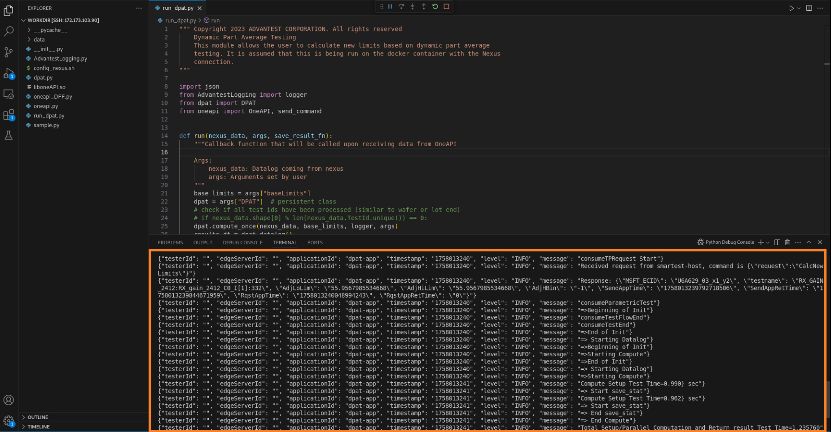This screenshot has width=831, height=432.
Task: Open the Extensions view
Action: [x=9, y=115]
